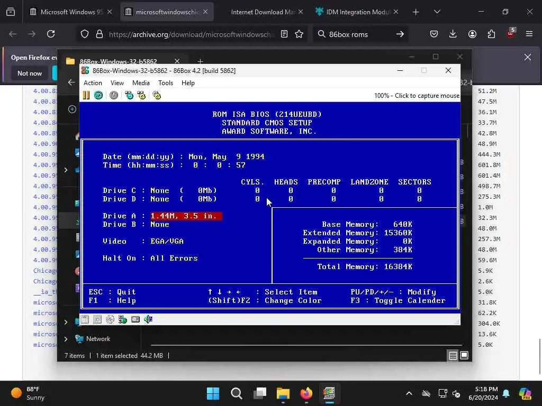542x406 pixels.
Task: Bookmark this page with the star icon
Action: 299,34
